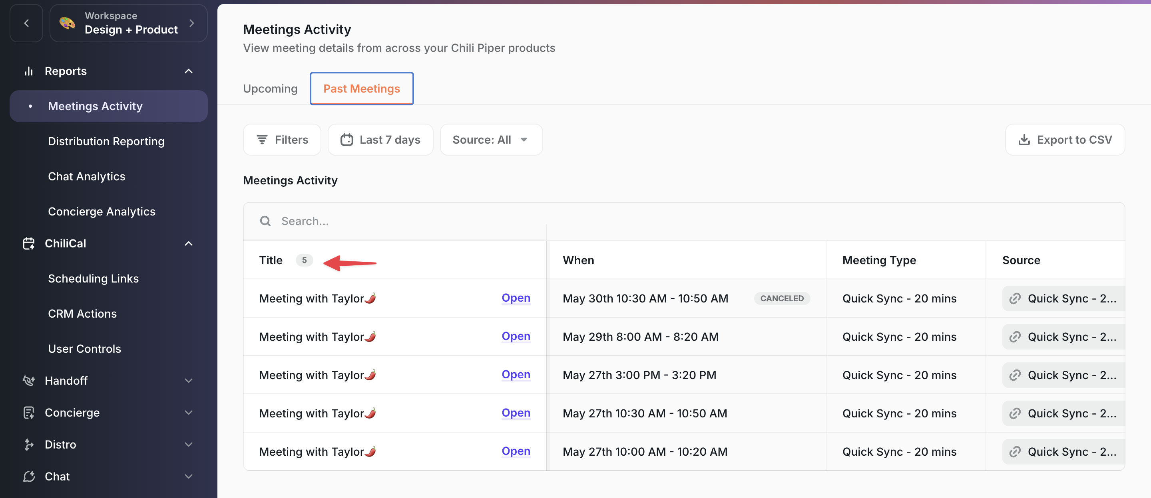Click the ChiliCal calendar icon
The image size is (1151, 498).
tap(29, 243)
